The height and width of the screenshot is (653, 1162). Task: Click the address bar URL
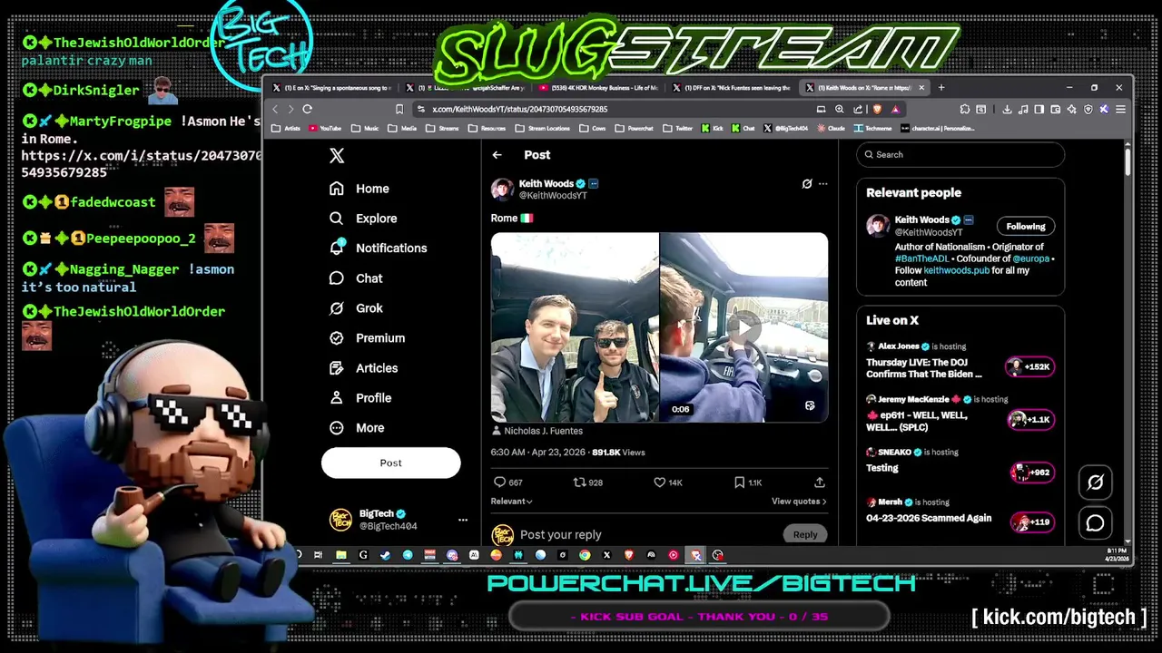[x=520, y=109]
